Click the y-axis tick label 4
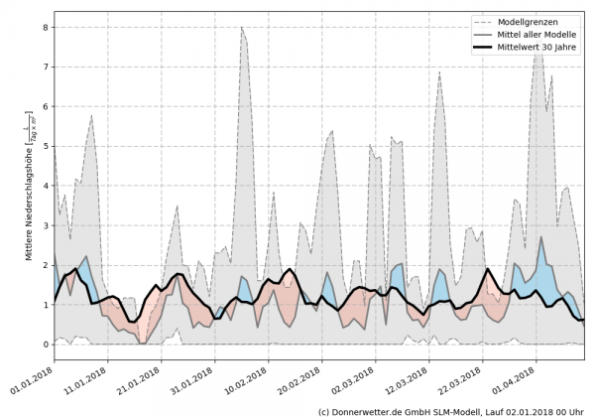 click(44, 186)
